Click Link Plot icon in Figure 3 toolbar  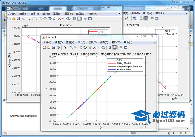pos(103,47)
